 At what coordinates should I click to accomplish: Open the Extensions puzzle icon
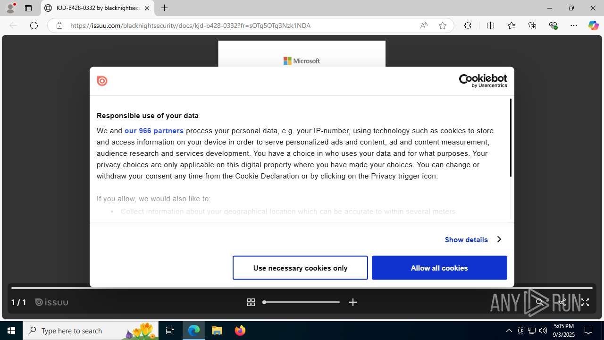click(468, 25)
